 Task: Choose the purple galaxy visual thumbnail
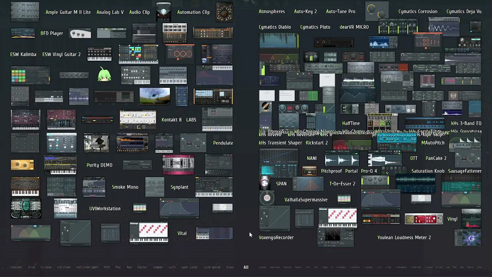coord(468,237)
